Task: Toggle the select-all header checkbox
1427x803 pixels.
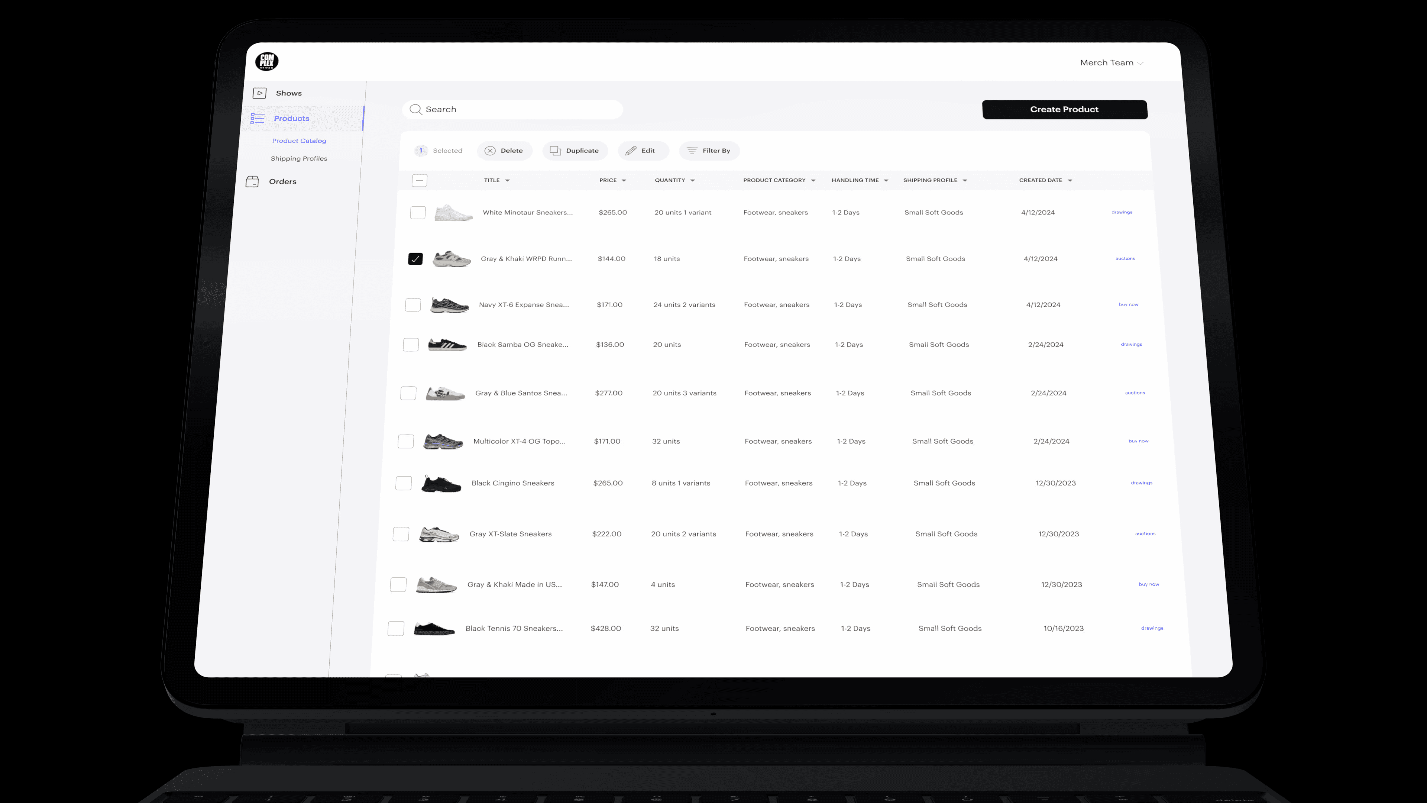Action: click(x=419, y=181)
